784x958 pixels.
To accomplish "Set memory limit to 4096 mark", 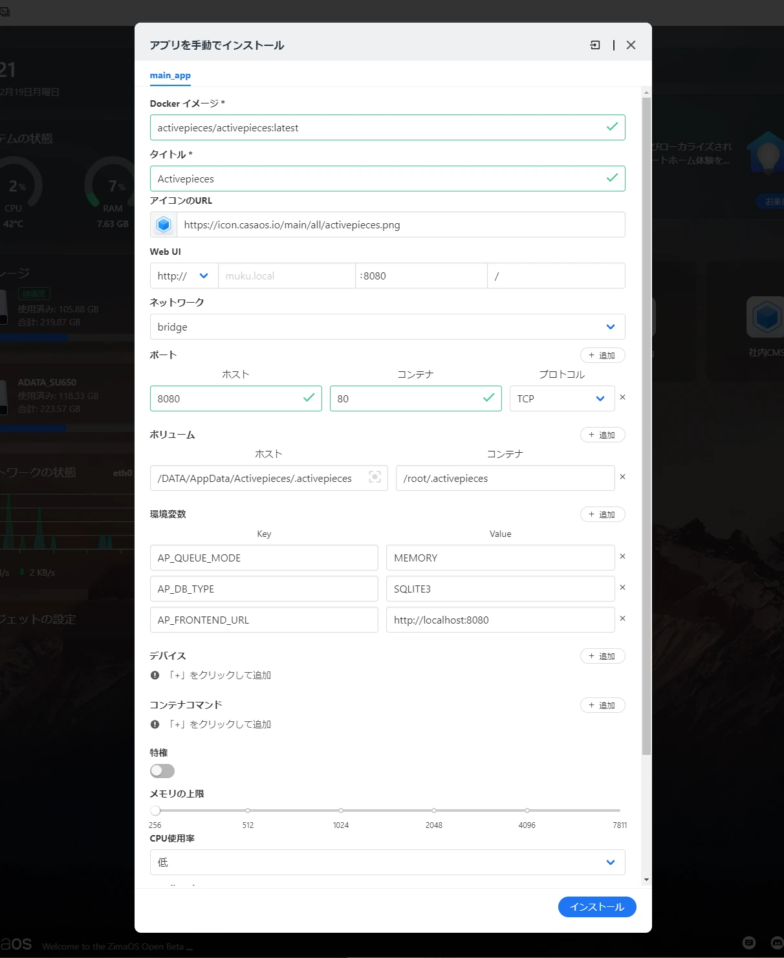I will (x=527, y=811).
